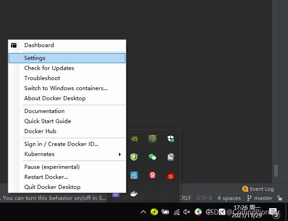
Task: Click the colorful grid tray icon
Action: tap(152, 139)
